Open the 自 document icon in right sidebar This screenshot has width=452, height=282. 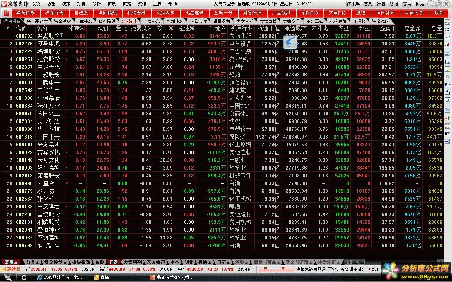coord(447,76)
